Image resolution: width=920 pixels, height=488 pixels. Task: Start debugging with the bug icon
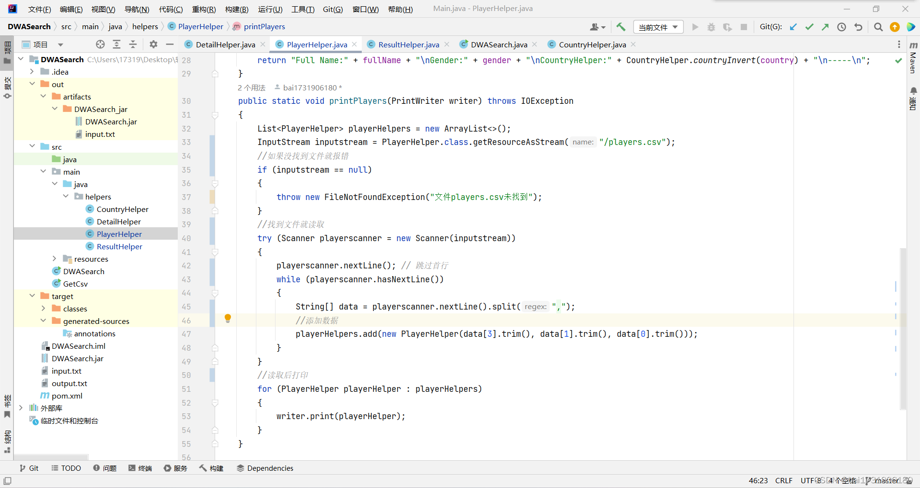[x=711, y=27]
